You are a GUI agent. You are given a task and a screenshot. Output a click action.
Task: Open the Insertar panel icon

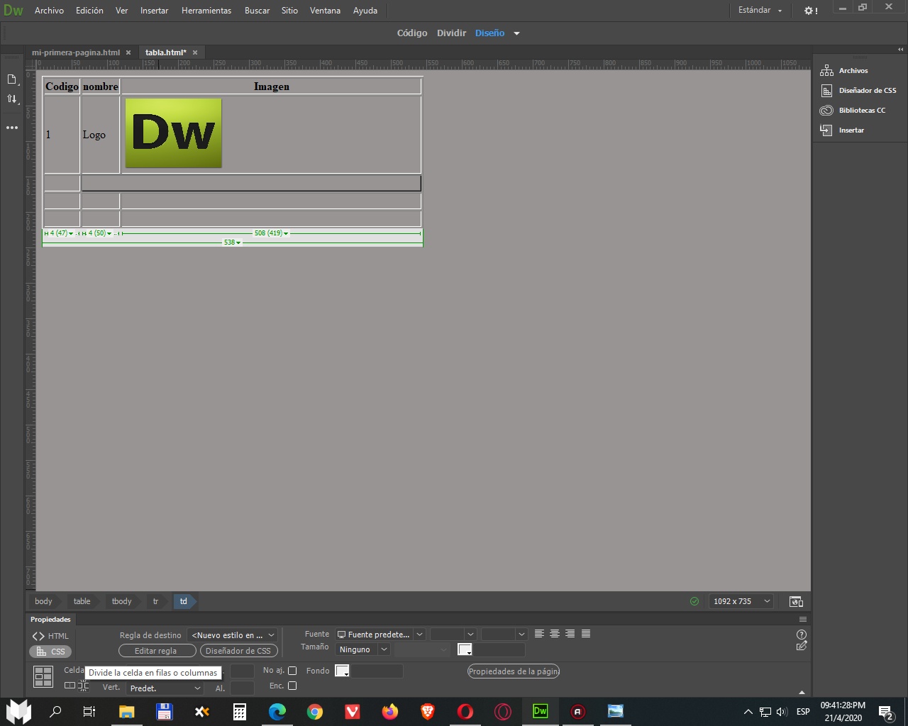coord(826,130)
